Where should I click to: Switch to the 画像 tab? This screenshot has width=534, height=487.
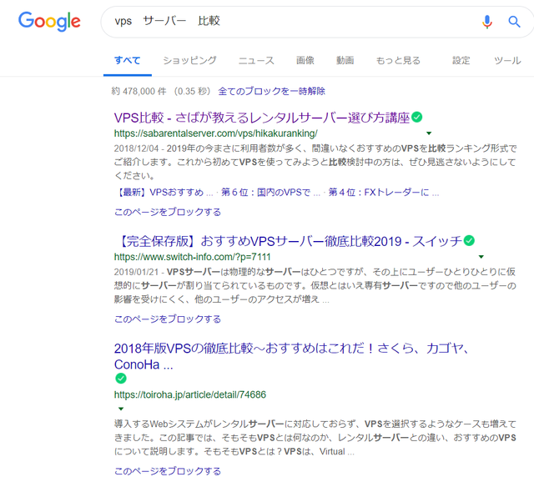[305, 61]
